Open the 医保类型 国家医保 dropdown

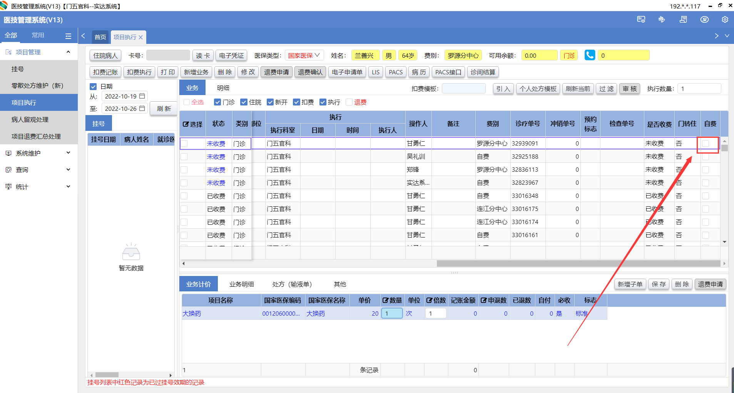tap(304, 55)
